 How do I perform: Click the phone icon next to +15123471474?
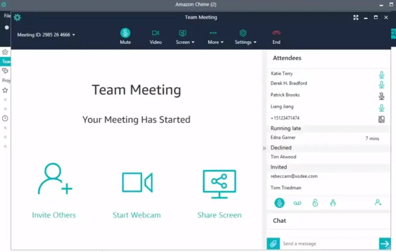(x=381, y=119)
